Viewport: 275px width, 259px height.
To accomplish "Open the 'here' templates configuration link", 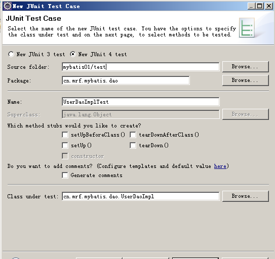I will pyautogui.click(x=220, y=166).
